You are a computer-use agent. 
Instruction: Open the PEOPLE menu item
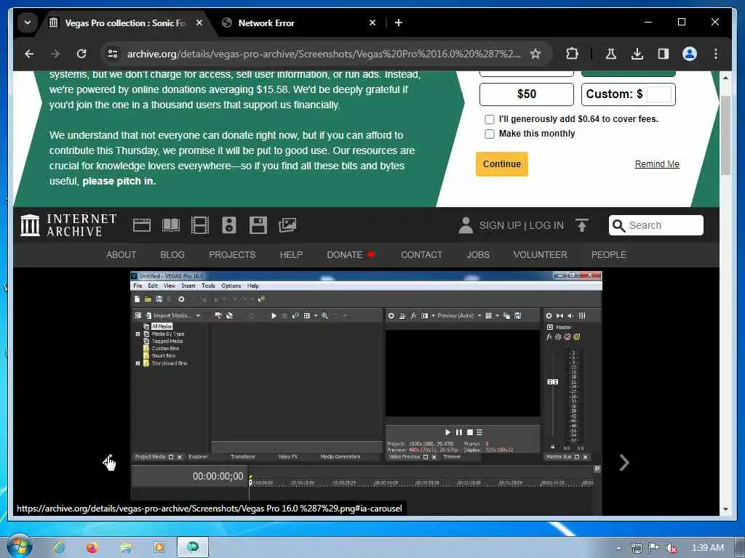click(609, 255)
